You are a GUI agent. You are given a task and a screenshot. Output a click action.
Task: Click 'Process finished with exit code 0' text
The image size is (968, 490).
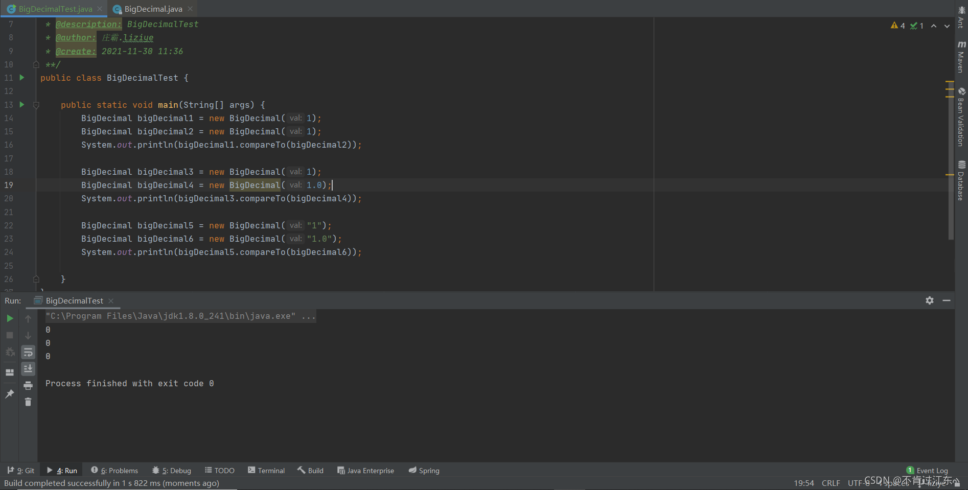pyautogui.click(x=129, y=384)
